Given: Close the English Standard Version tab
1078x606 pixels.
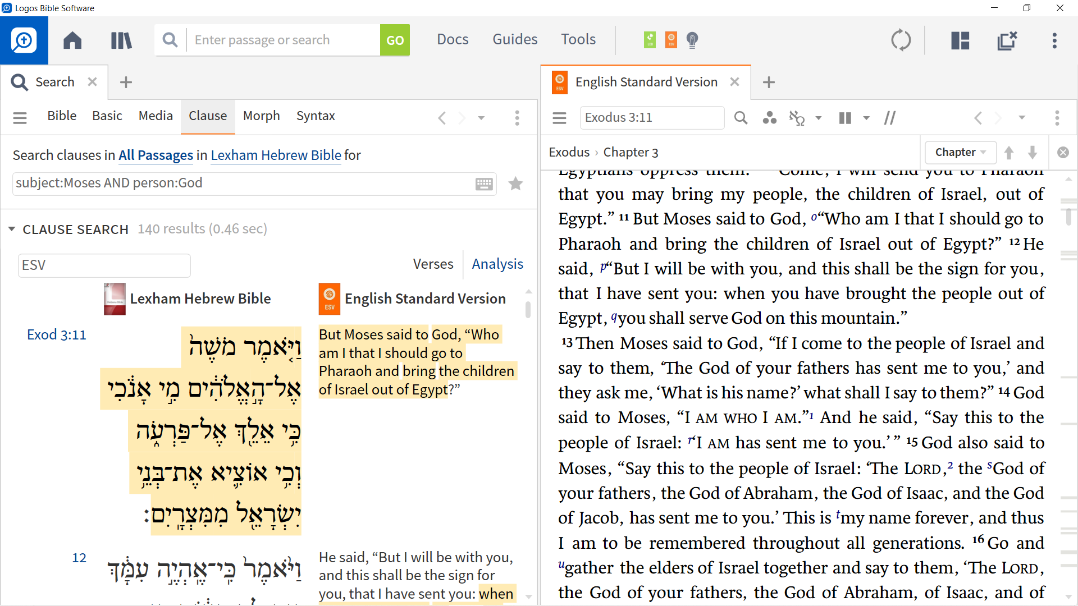Looking at the screenshot, I should click(734, 82).
